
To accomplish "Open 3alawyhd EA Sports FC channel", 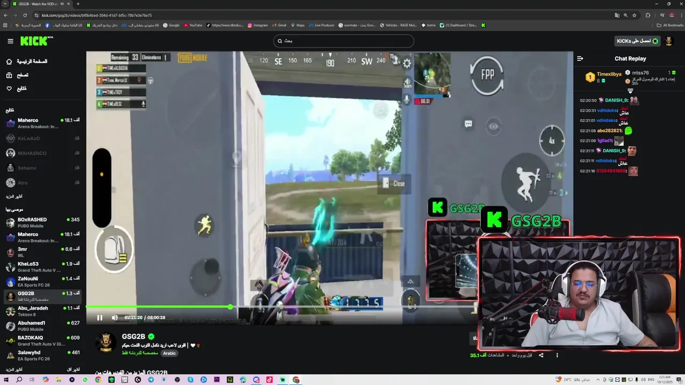I will [x=43, y=356].
